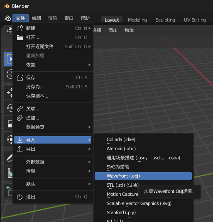
Task: Choose 保存副本... menu entry
Action: coord(53,96)
